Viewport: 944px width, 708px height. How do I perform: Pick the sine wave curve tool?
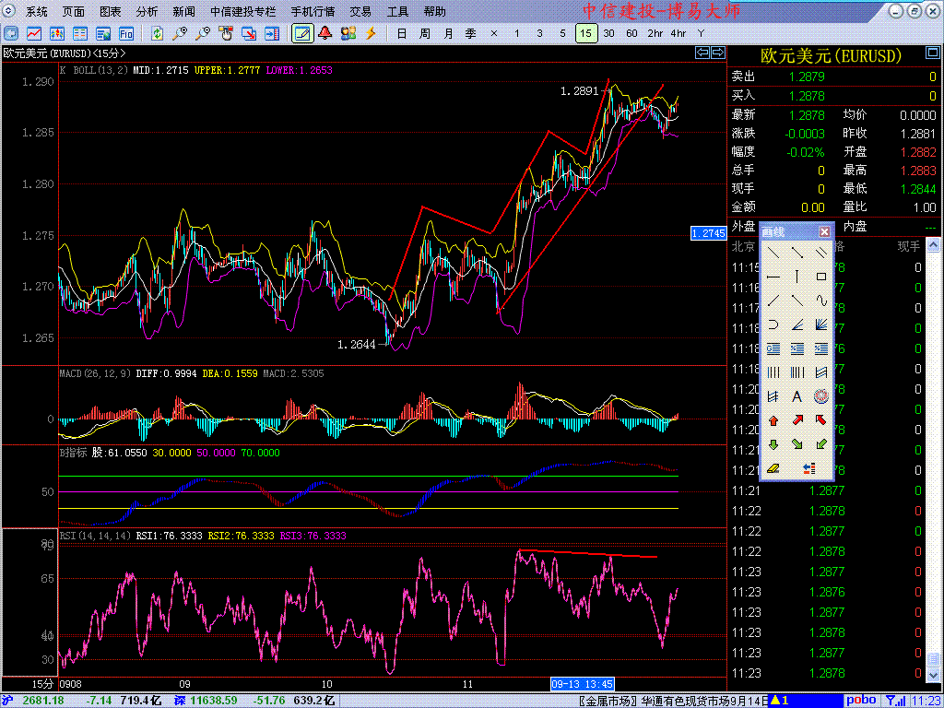821,301
